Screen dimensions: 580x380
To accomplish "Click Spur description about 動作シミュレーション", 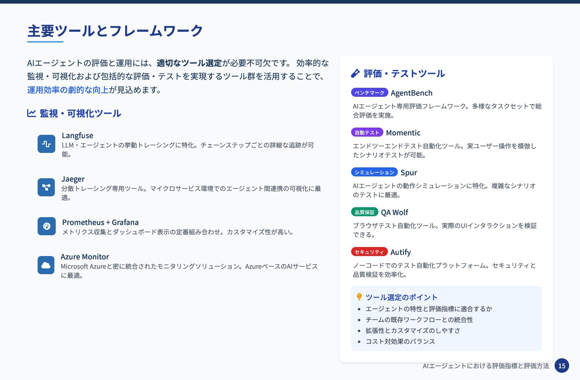I will 444,190.
